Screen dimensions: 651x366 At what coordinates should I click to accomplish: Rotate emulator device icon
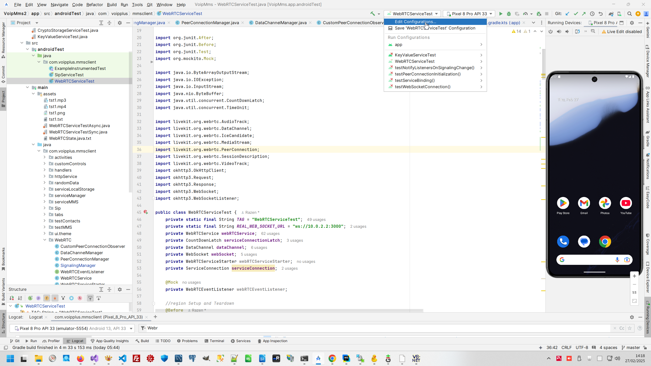point(577,32)
